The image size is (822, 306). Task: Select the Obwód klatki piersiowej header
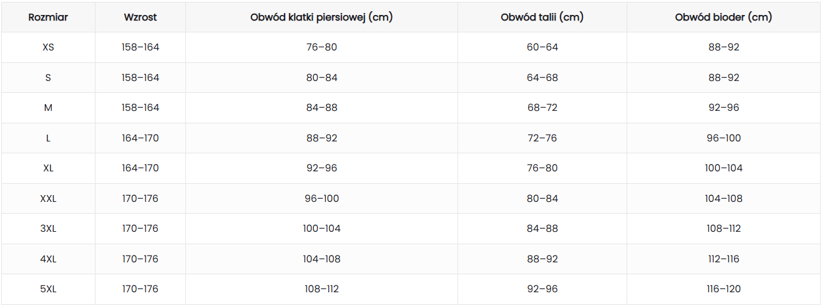(321, 17)
